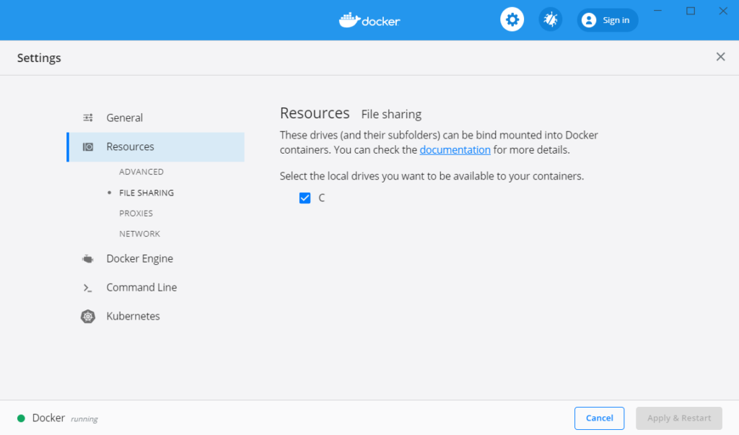Click Apply & Restart button
Image resolution: width=739 pixels, height=435 pixels.
(x=678, y=418)
